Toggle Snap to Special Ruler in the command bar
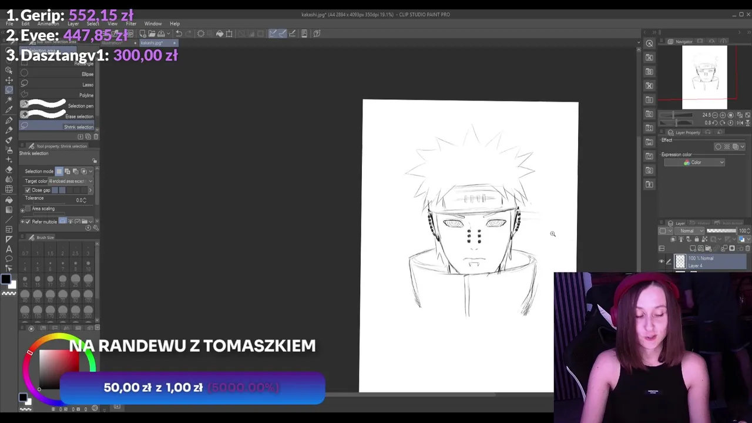This screenshot has width=752, height=423. tap(283, 33)
